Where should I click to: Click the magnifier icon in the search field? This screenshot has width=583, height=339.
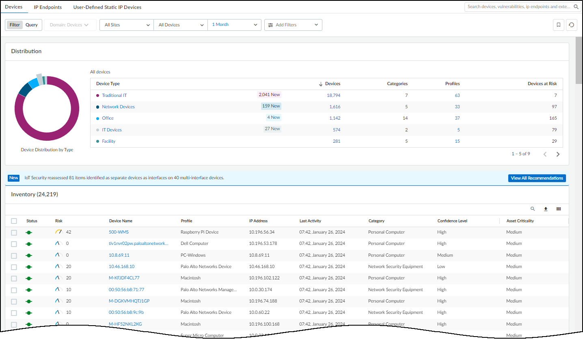point(576,7)
